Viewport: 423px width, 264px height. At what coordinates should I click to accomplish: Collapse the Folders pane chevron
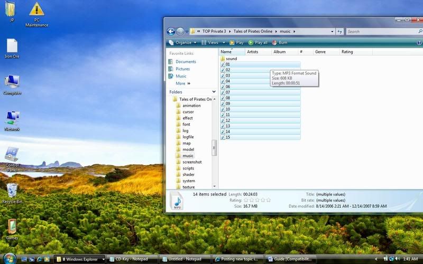click(214, 92)
